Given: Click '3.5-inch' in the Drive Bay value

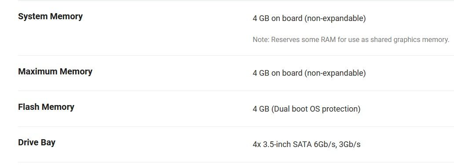Looking at the screenshot, I should pyautogui.click(x=277, y=144).
